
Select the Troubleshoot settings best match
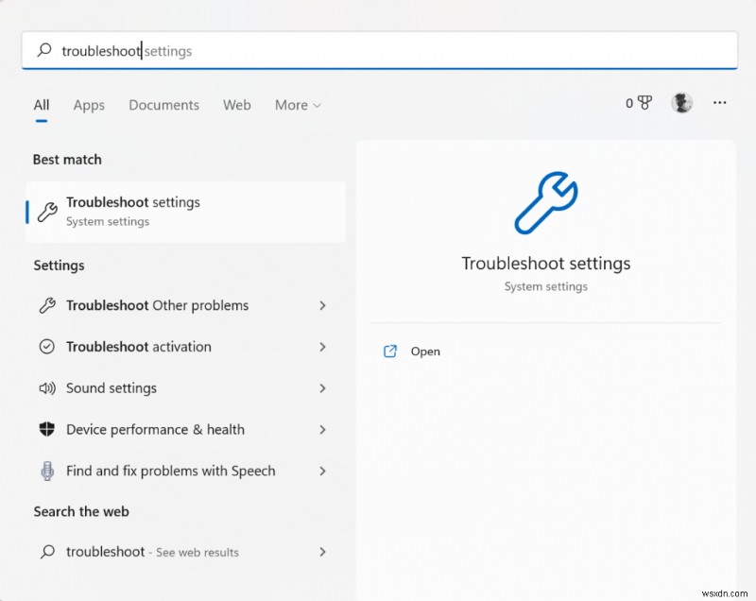[185, 211]
